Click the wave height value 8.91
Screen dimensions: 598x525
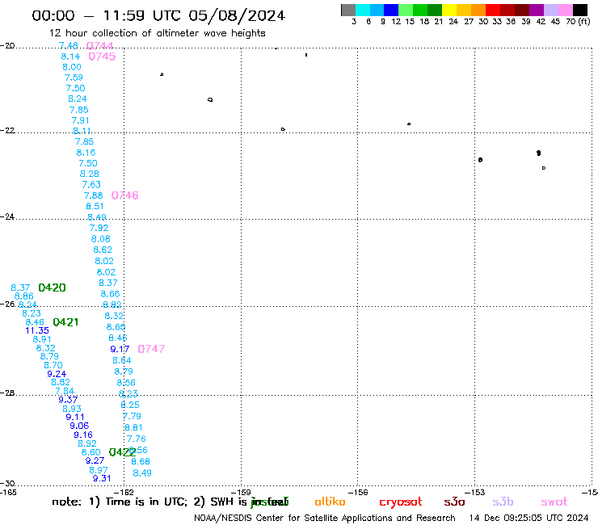click(42, 339)
